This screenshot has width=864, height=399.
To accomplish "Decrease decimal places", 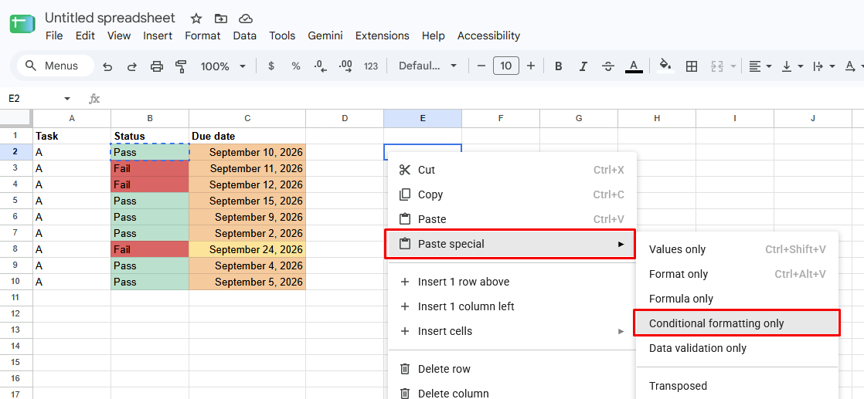I will click(320, 66).
